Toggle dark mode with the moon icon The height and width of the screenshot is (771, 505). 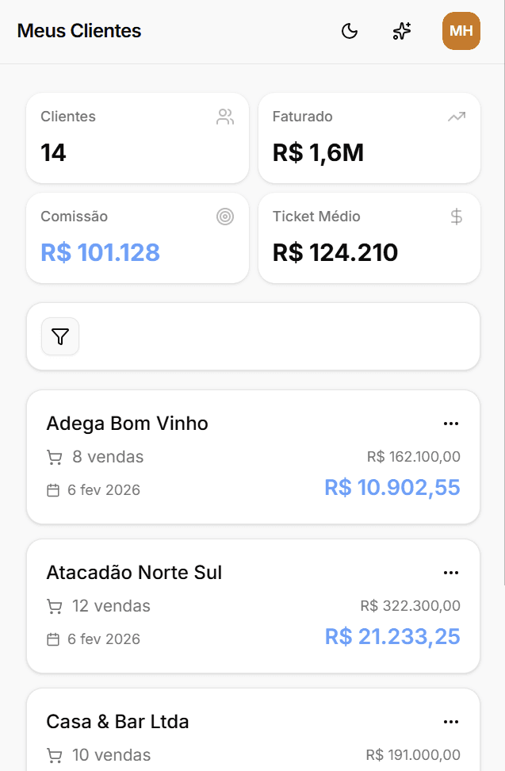point(350,31)
